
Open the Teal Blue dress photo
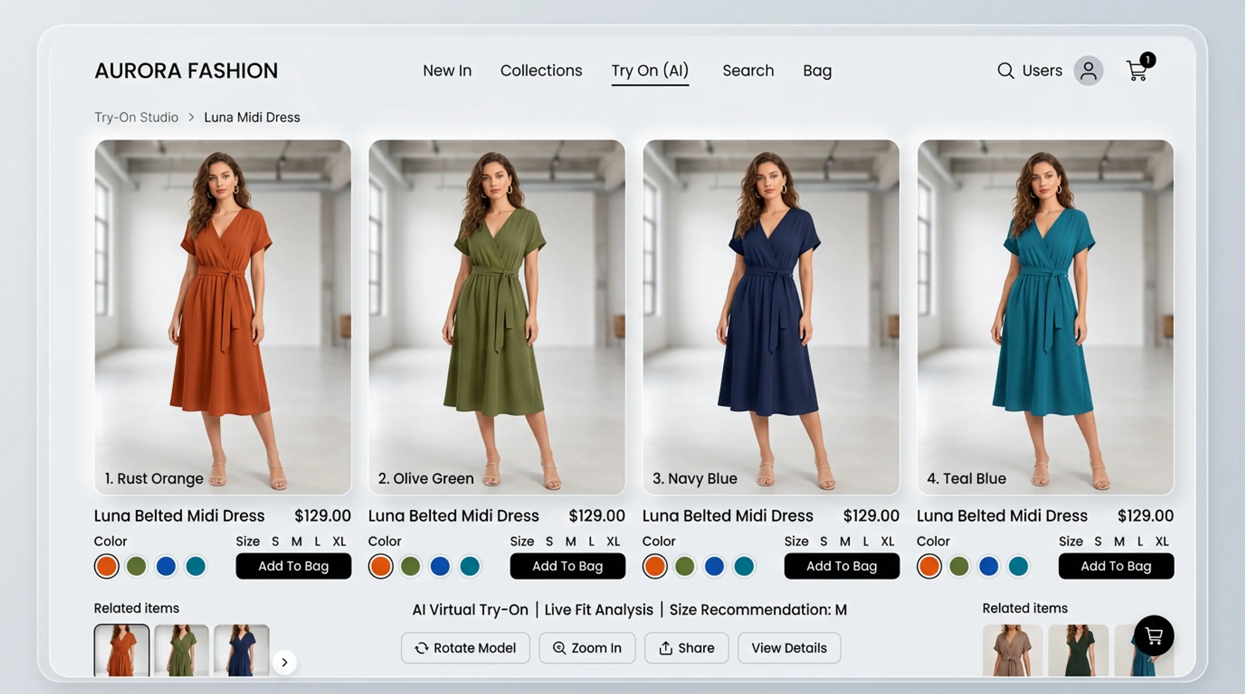pyautogui.click(x=1045, y=317)
